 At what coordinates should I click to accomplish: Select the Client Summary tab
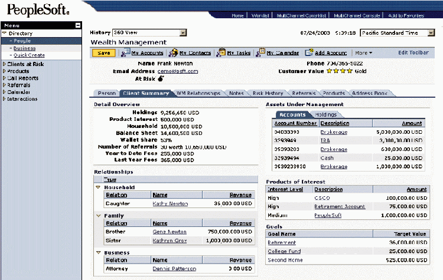[x=146, y=93]
